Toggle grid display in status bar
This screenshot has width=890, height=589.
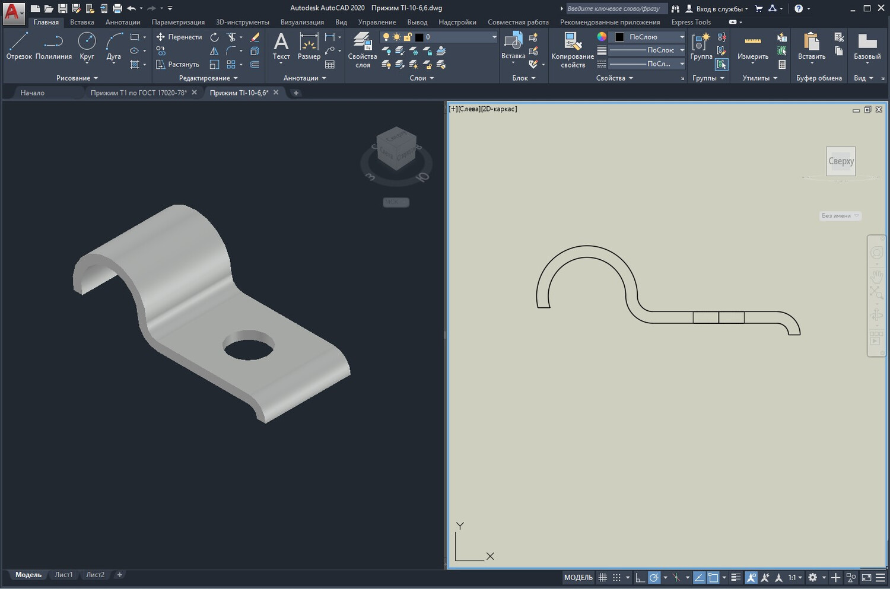pyautogui.click(x=602, y=577)
